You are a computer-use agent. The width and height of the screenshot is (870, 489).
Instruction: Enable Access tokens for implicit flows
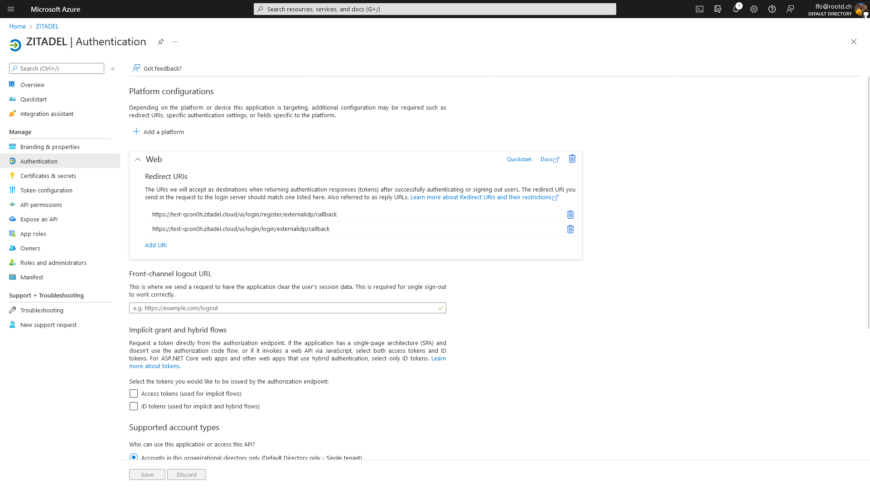(134, 393)
